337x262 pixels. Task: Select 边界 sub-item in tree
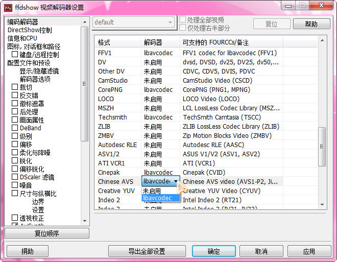[x=38, y=201]
